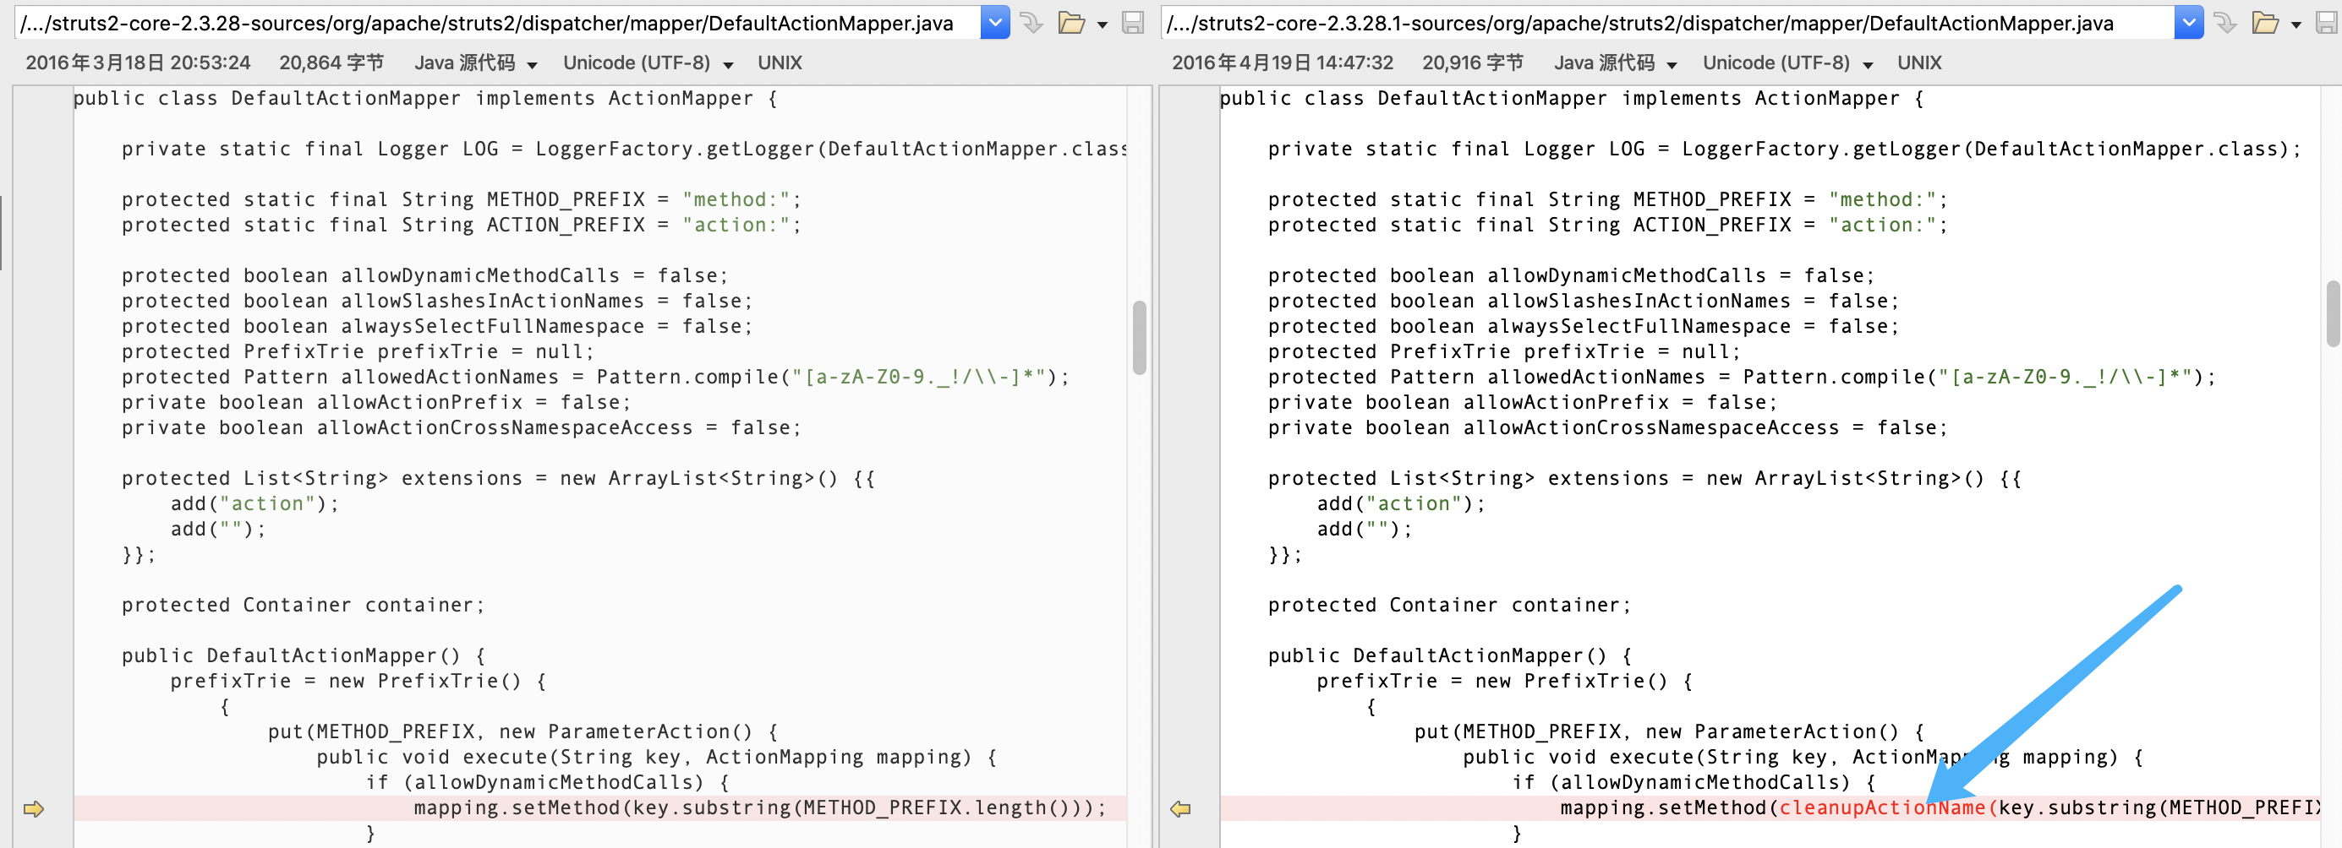2342x848 pixels.
Task: Click the right pane's vertical scrollbar thumb
Action: pyautogui.click(x=2333, y=314)
